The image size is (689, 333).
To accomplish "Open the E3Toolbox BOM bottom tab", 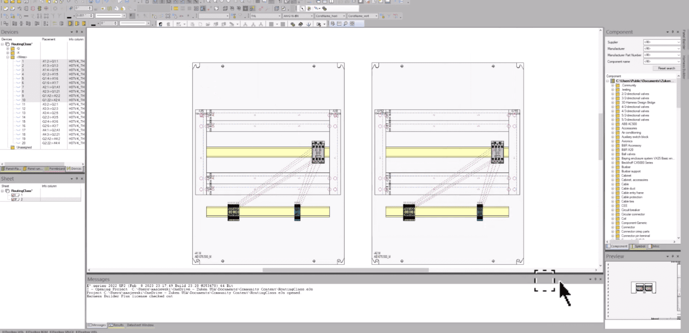I will click(x=37, y=331).
